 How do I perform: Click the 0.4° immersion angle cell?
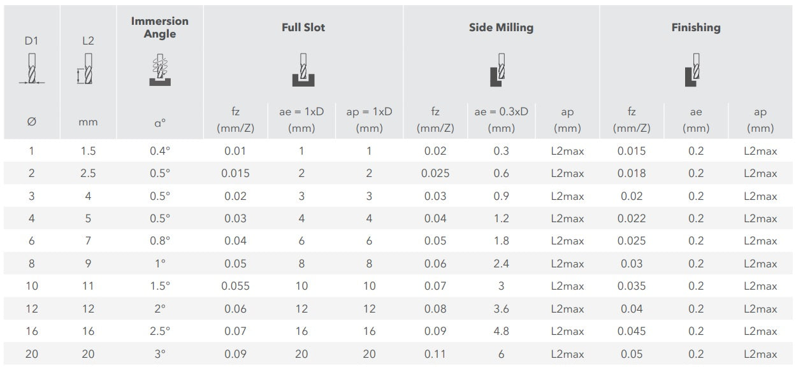coord(160,151)
